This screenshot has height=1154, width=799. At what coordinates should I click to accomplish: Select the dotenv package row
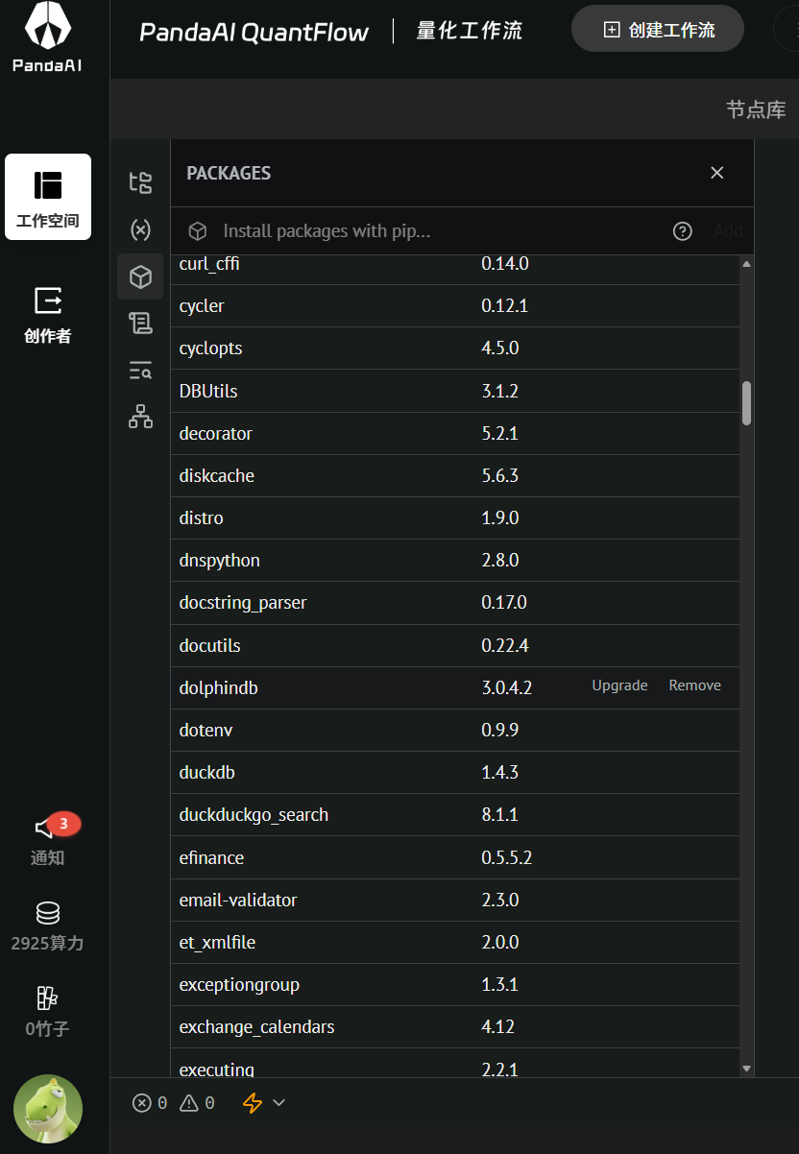coord(455,730)
